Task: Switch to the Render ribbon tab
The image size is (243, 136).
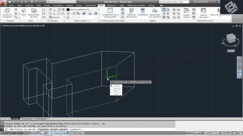Action: 47,5
